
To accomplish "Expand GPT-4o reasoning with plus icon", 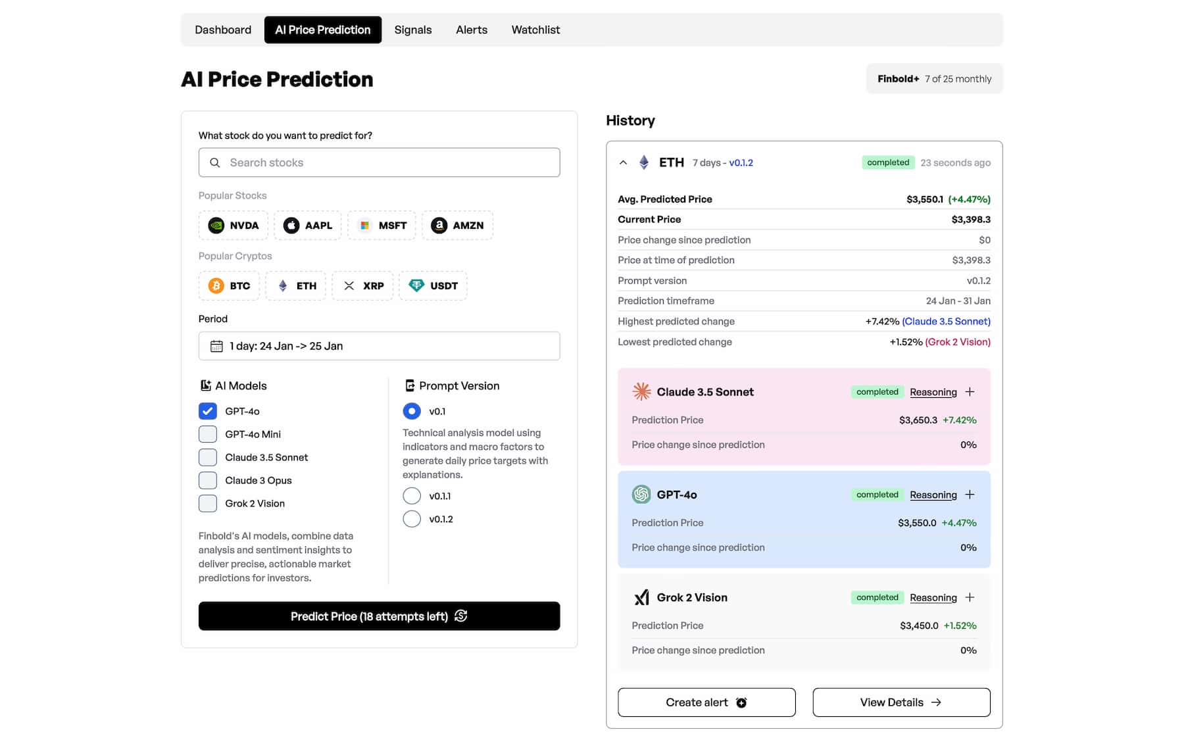I will pos(970,495).
